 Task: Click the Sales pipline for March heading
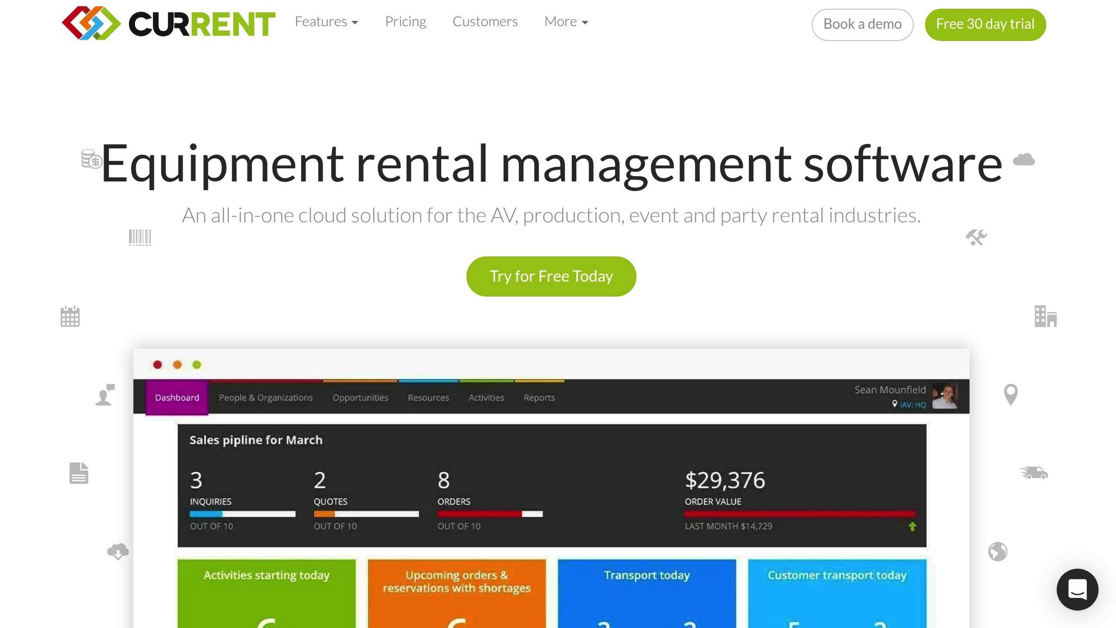(x=256, y=440)
